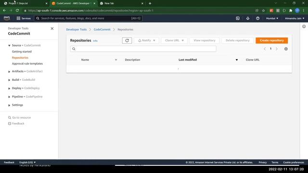Go to next page of repositories

(x=277, y=49)
